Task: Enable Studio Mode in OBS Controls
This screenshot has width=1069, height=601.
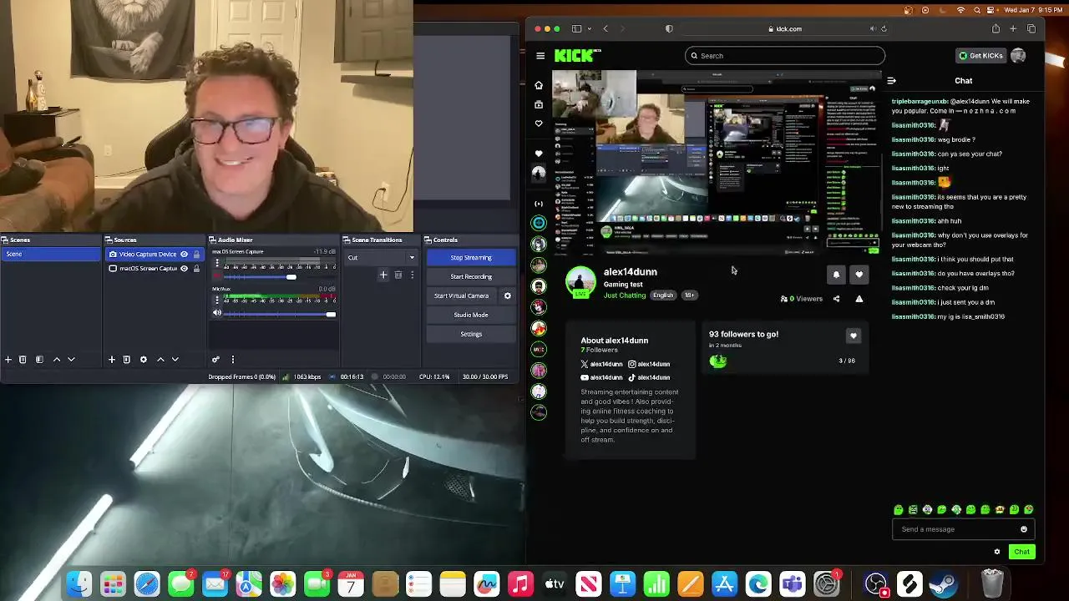Action: click(x=471, y=315)
